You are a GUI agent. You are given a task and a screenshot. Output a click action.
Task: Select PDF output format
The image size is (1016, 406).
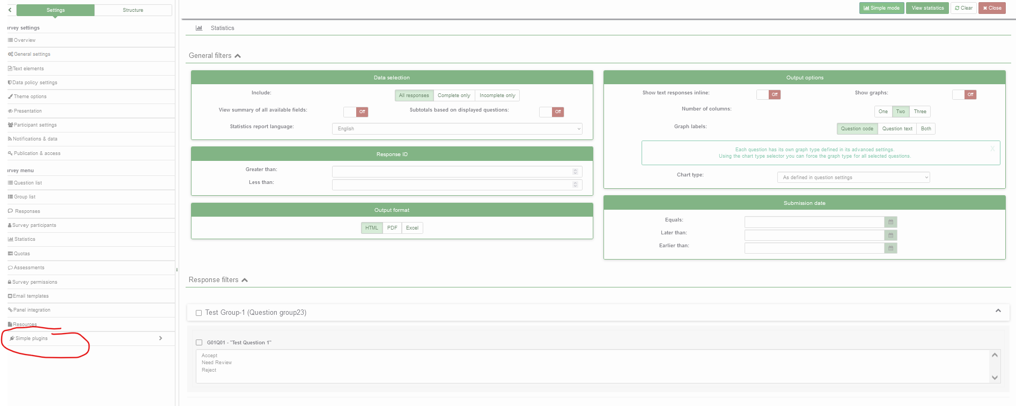click(x=392, y=228)
